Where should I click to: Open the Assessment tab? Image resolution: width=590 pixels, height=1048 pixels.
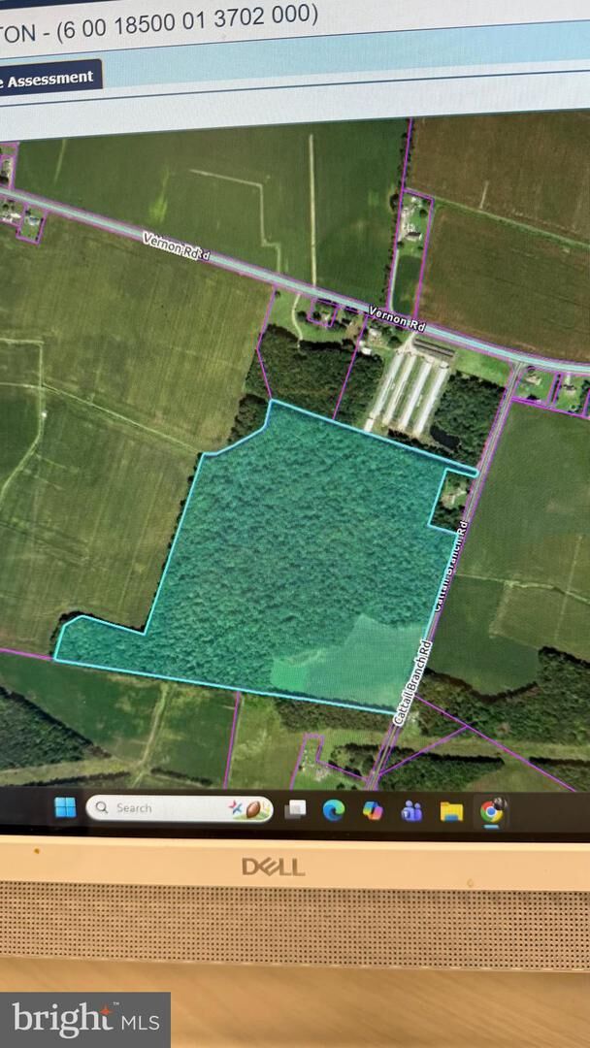point(49,79)
